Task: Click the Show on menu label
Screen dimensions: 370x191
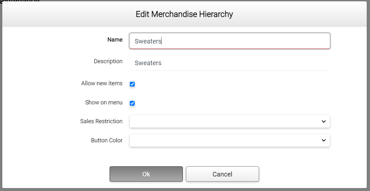Action: (x=104, y=102)
